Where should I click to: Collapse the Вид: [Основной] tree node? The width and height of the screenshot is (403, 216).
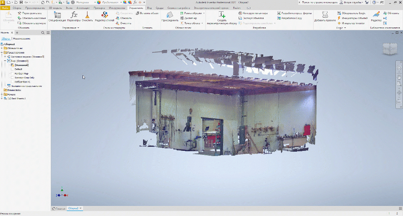click(5, 61)
